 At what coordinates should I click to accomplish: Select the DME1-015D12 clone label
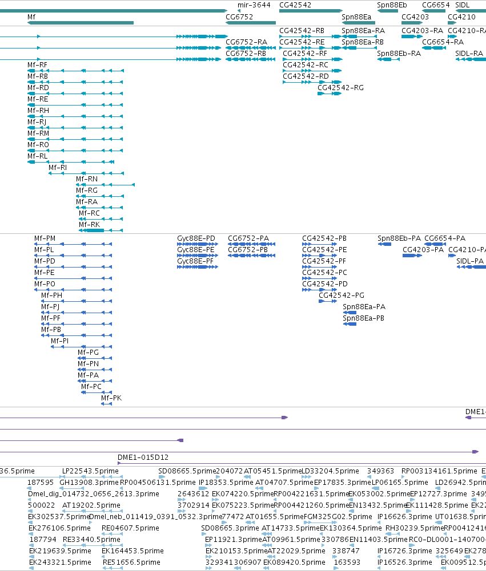(143, 457)
